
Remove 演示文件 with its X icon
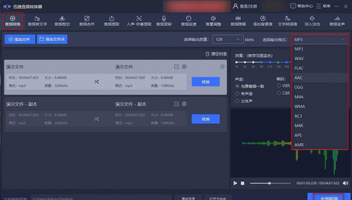[222, 66]
